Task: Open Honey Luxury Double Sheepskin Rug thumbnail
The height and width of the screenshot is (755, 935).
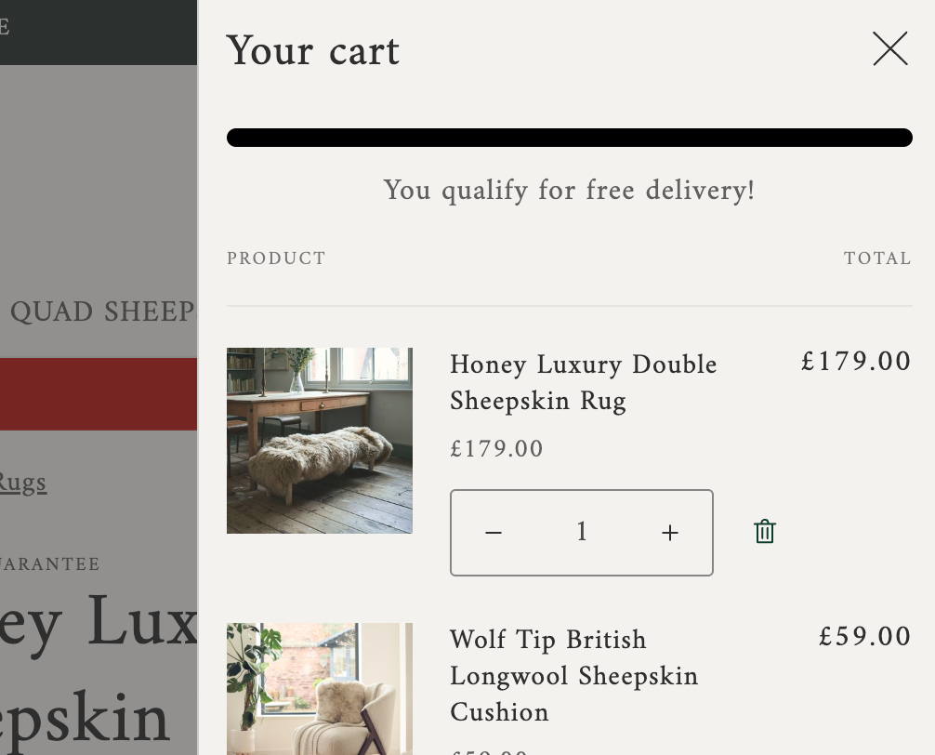Action: (x=319, y=441)
